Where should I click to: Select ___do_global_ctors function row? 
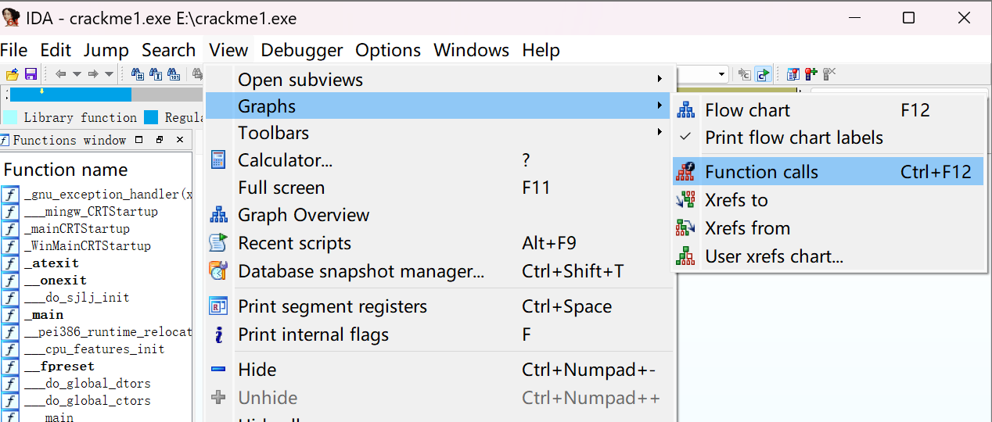pyautogui.click(x=96, y=400)
